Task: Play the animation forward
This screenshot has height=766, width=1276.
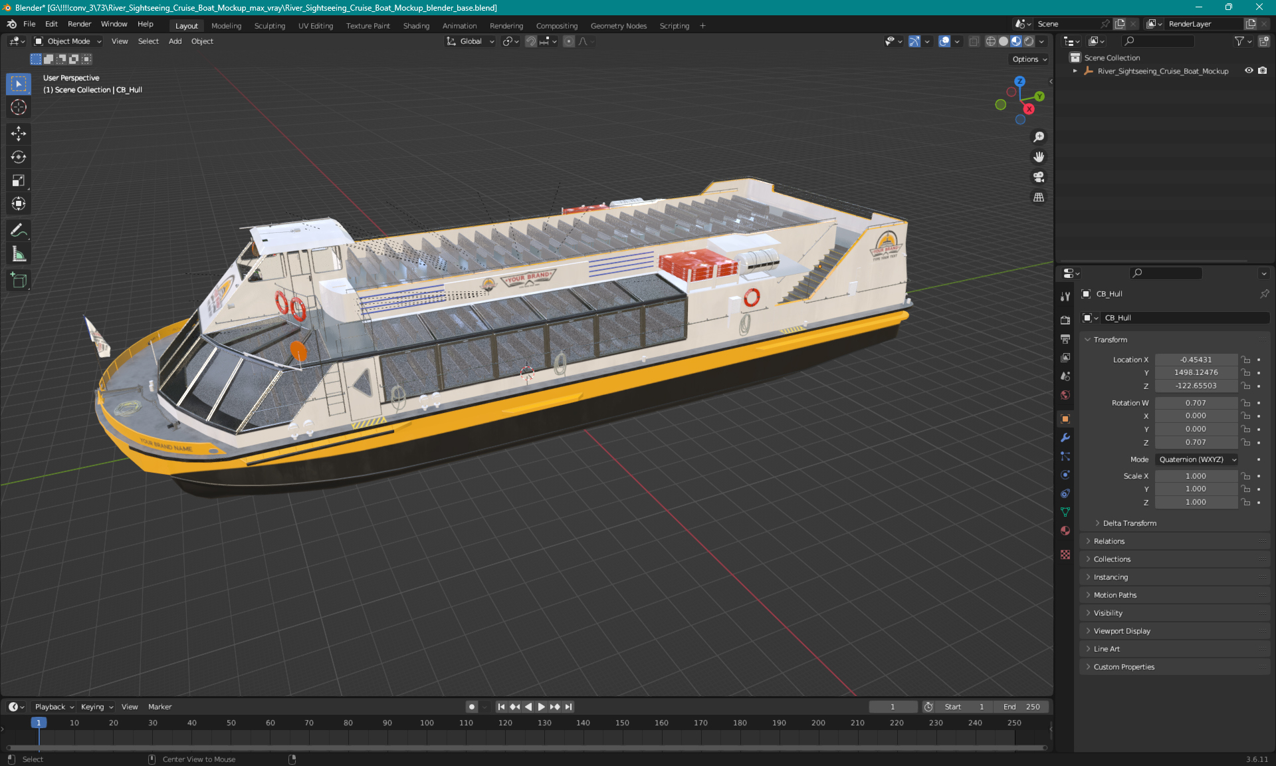Action: click(x=542, y=707)
